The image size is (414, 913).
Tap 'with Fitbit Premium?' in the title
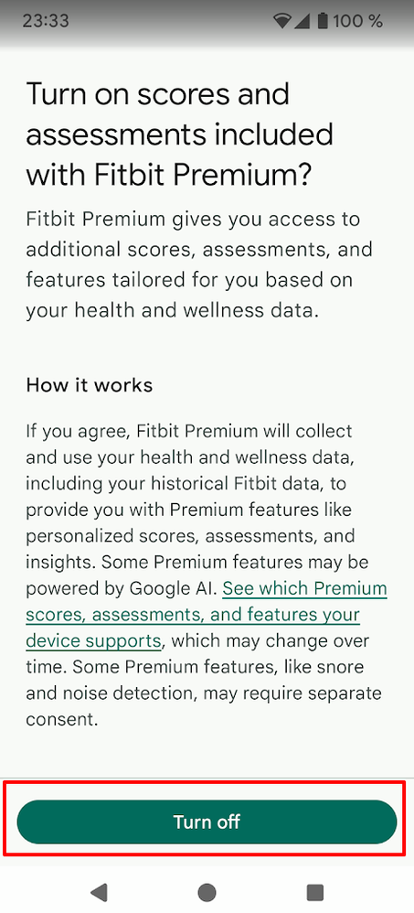pyautogui.click(x=169, y=174)
